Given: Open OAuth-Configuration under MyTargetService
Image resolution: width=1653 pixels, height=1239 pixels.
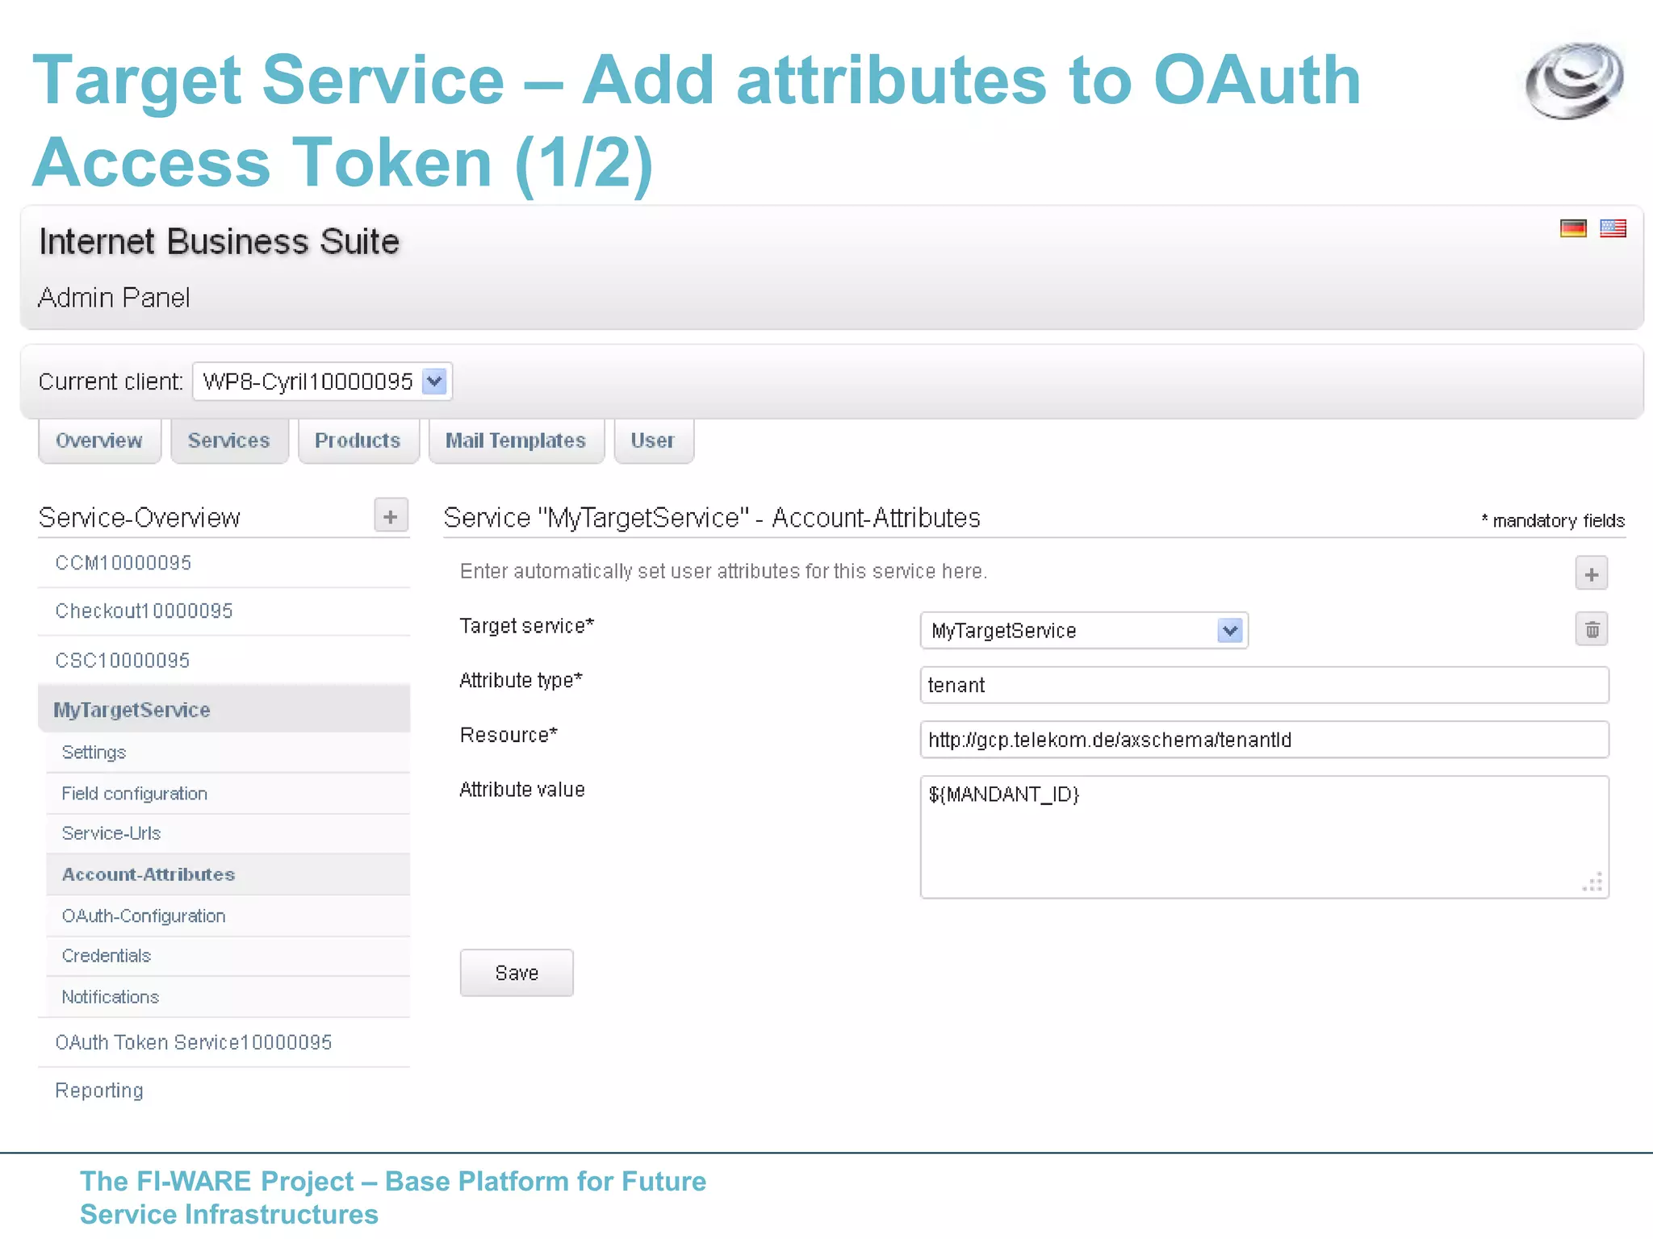Looking at the screenshot, I should point(228,916).
